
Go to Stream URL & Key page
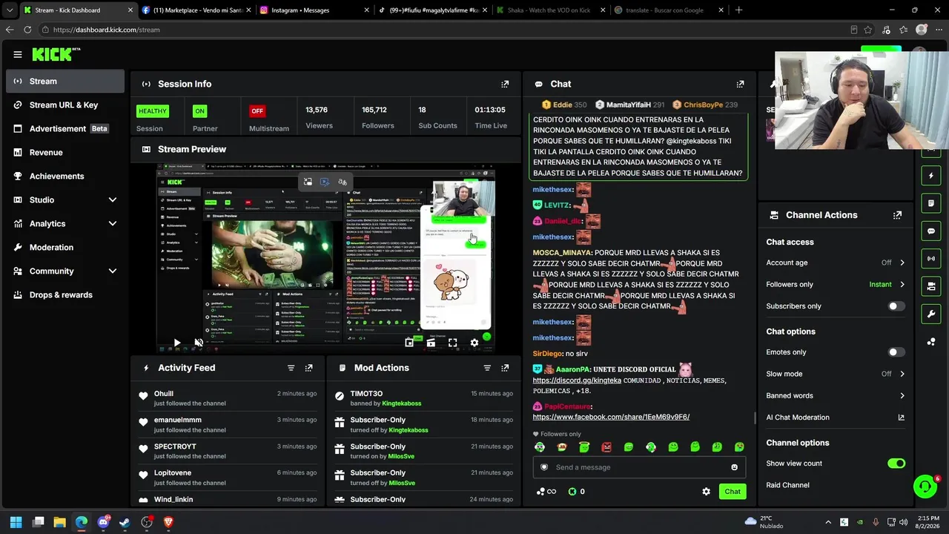[65, 105]
